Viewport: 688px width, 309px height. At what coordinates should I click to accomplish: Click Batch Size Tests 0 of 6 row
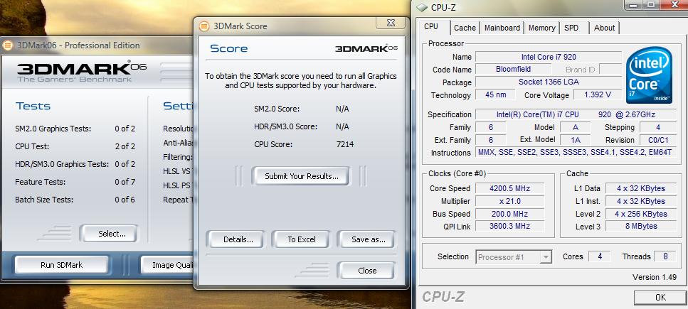75,200
